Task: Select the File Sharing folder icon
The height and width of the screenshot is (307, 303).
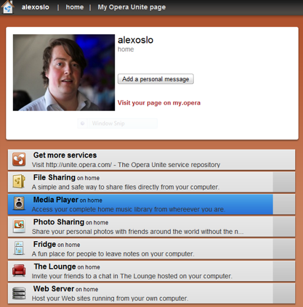Action: 18,181
